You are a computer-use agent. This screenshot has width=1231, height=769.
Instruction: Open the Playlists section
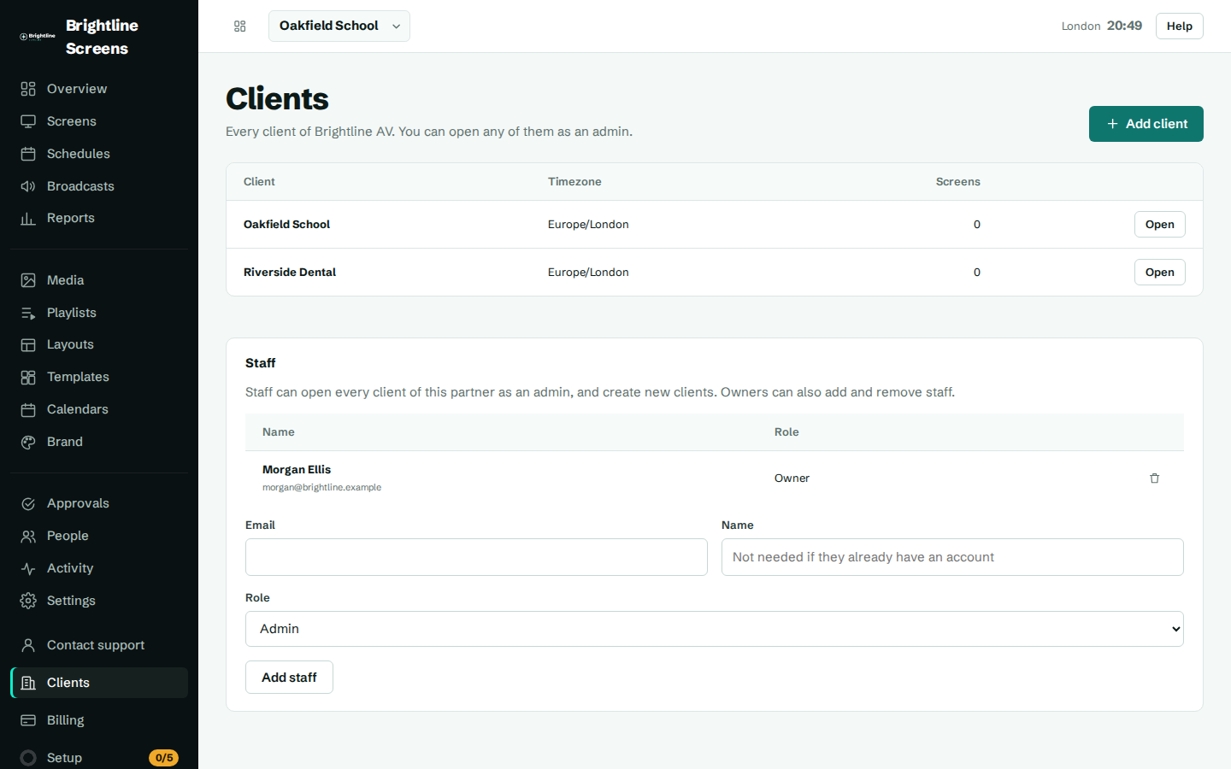(99, 313)
